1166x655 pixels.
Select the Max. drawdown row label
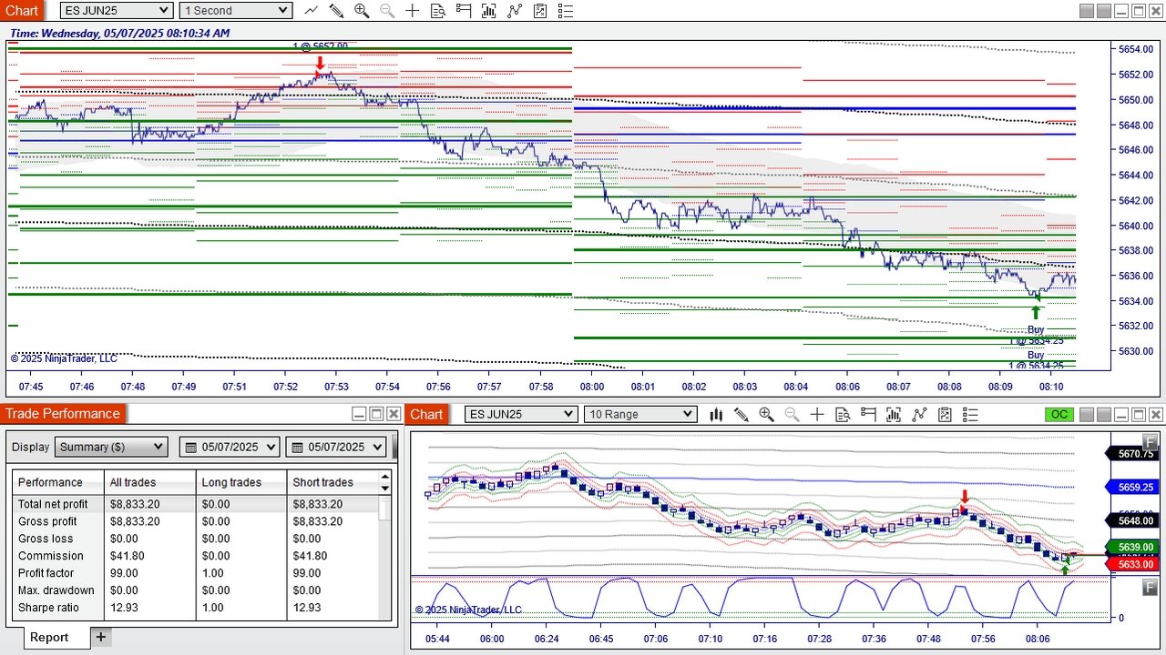56,590
